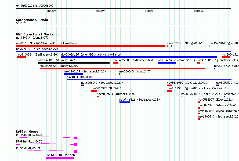The width and height of the screenshot is (239, 161).
Task: Click the nsv5842802 (Almarri2020) label
Action: [57, 60]
